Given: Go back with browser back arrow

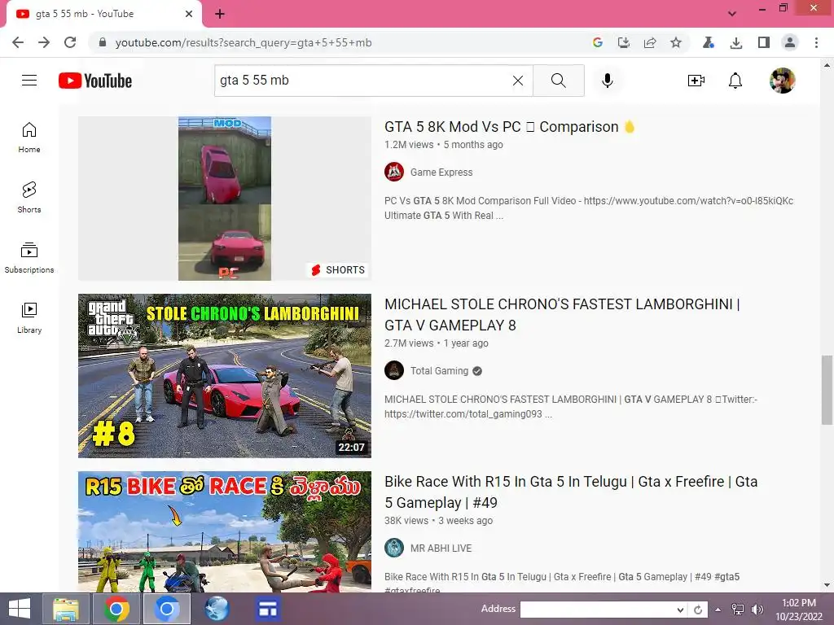Looking at the screenshot, I should pos(18,42).
